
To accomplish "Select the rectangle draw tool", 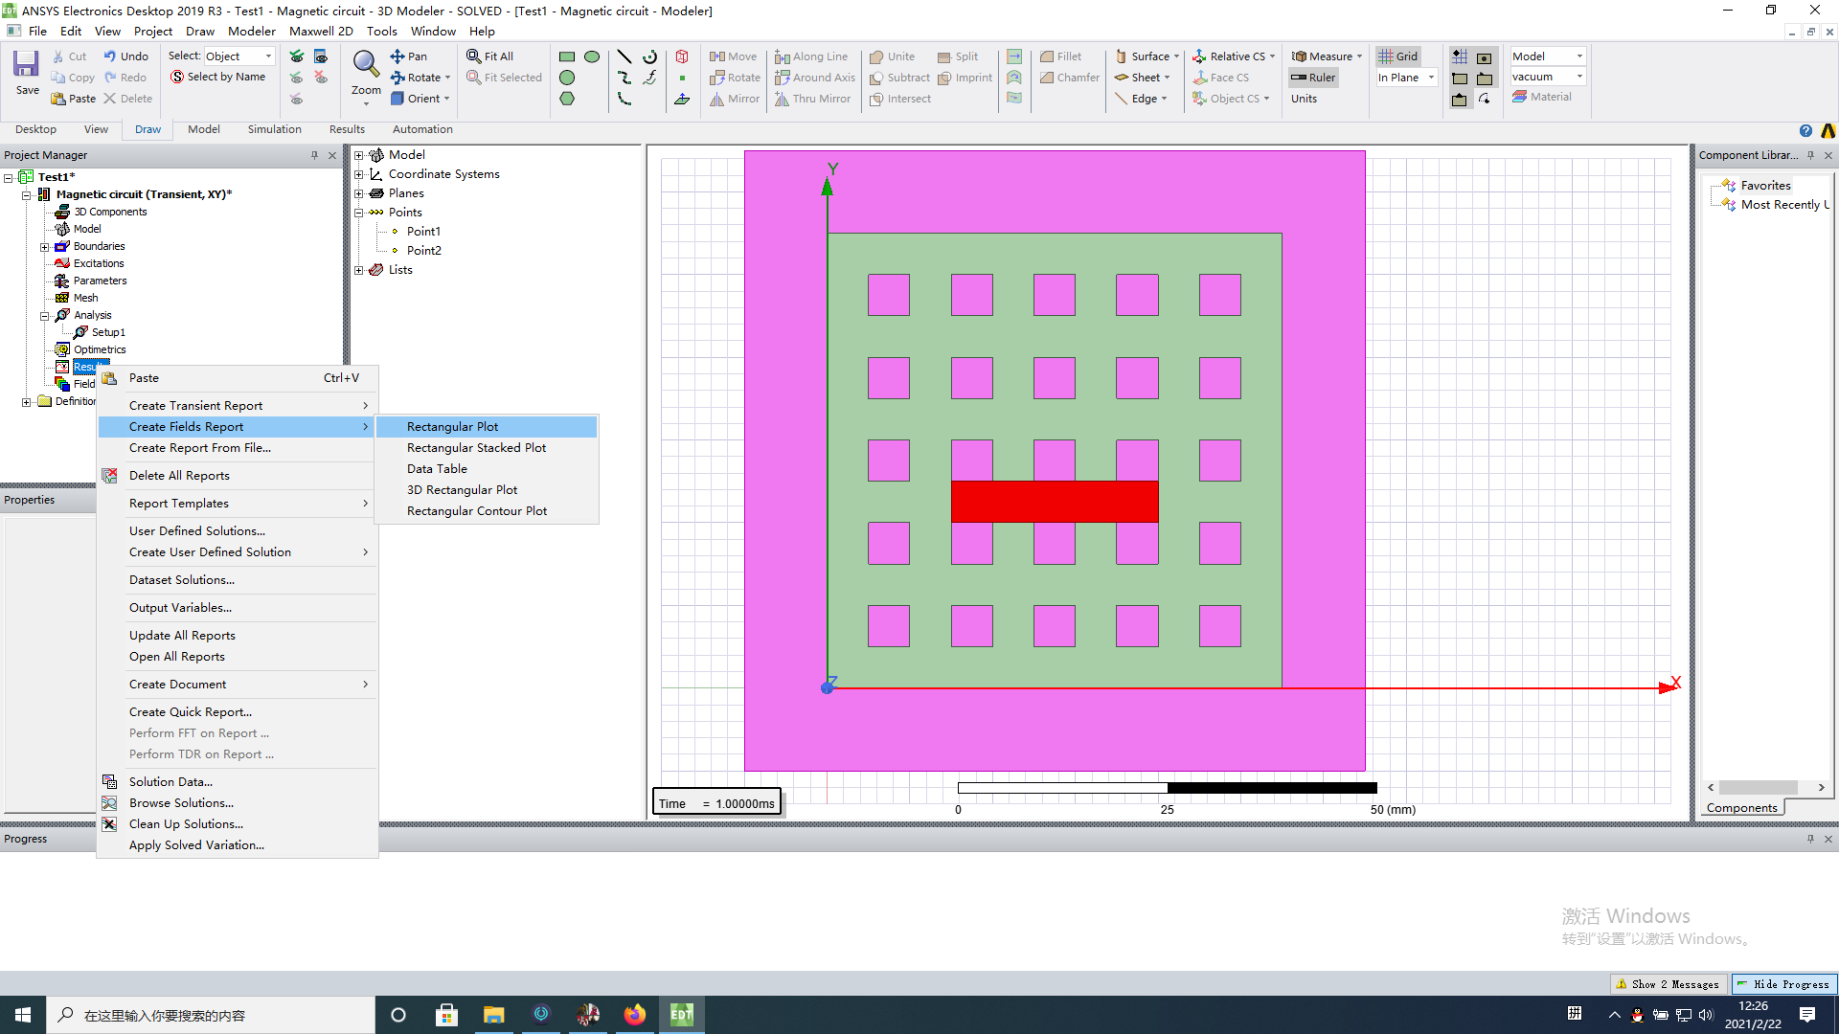I will pos(566,56).
